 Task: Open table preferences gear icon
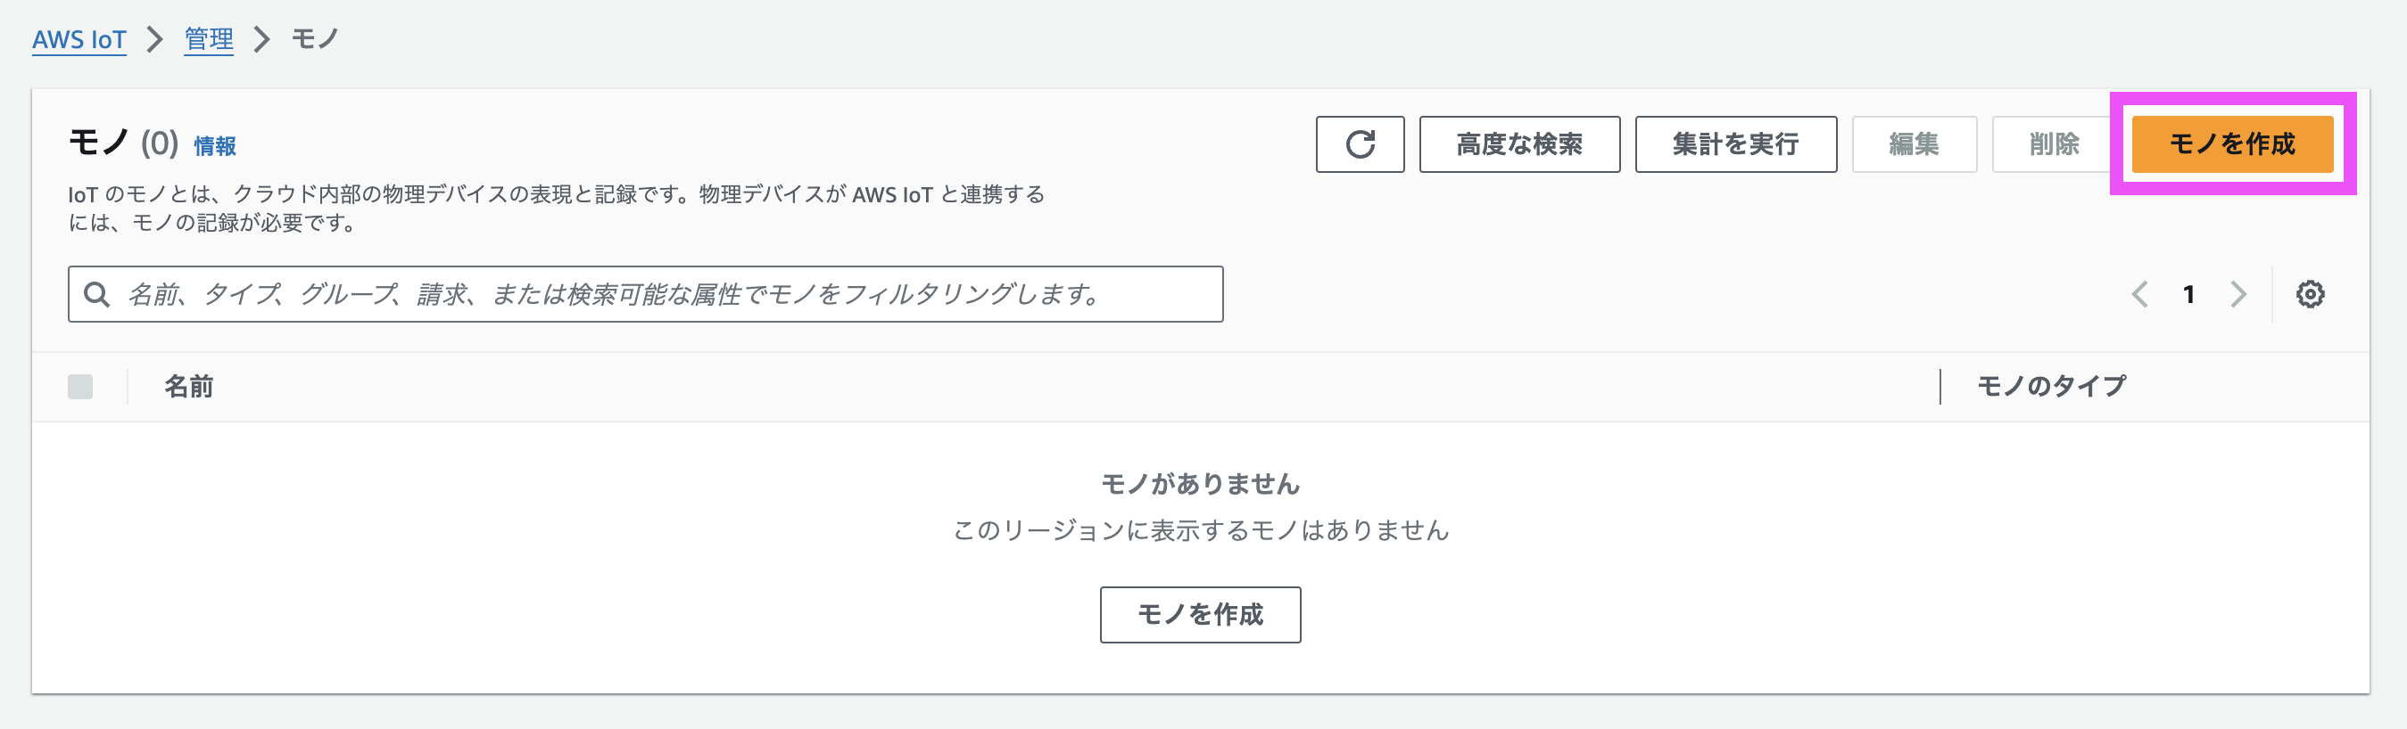click(2310, 294)
